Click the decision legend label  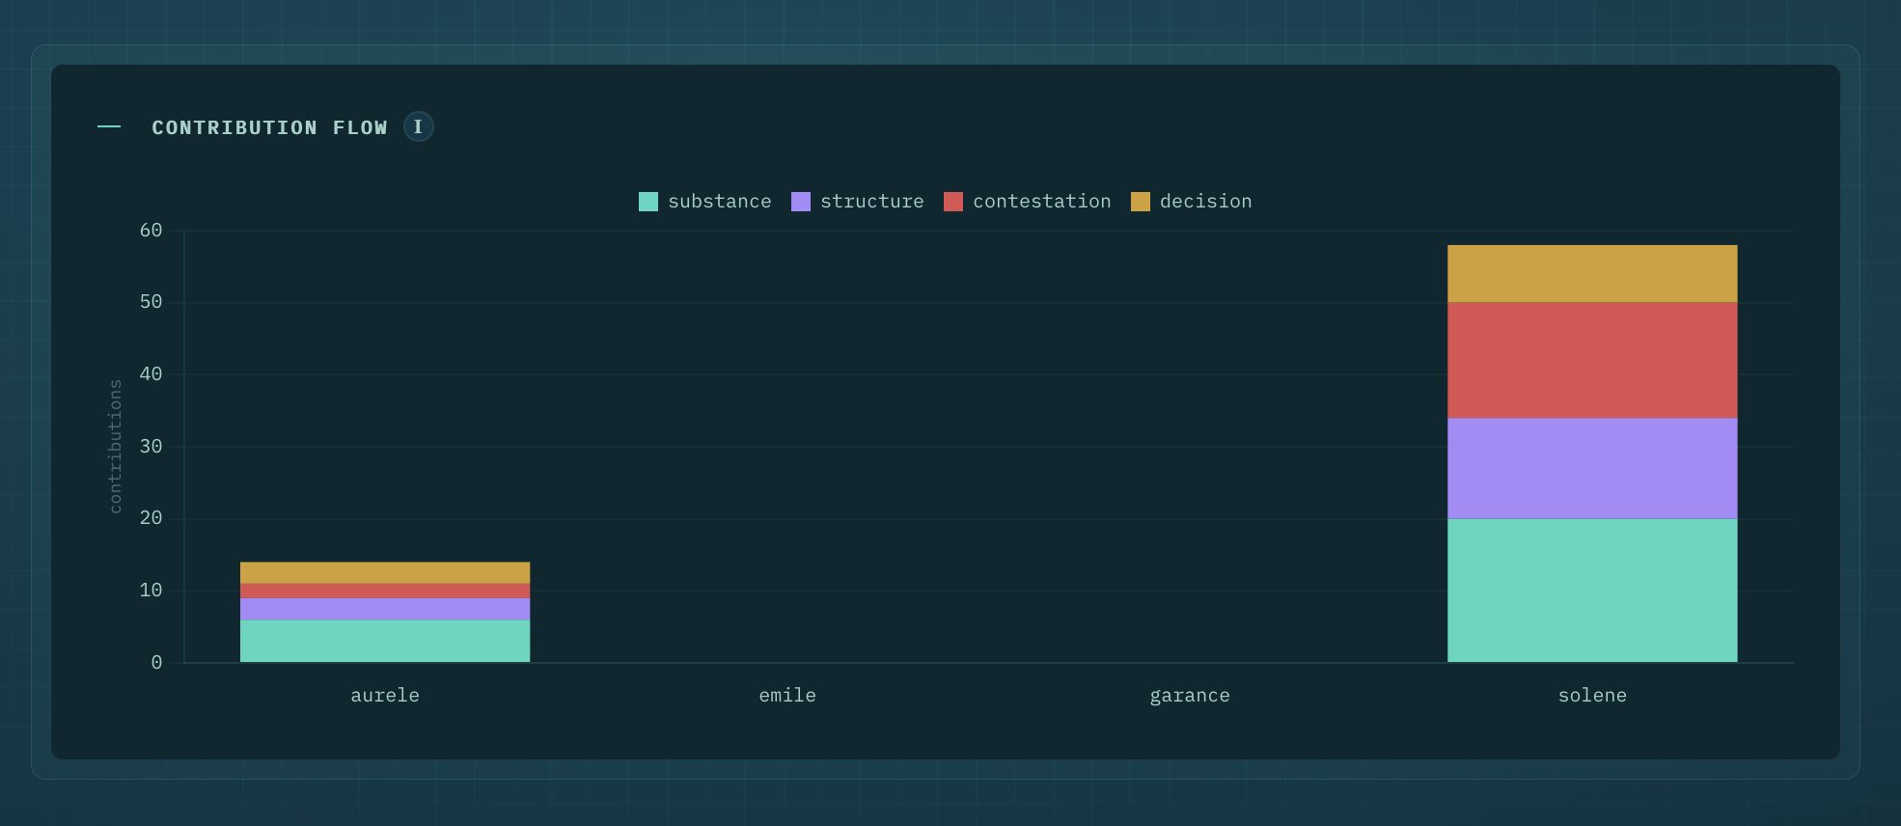point(1206,202)
